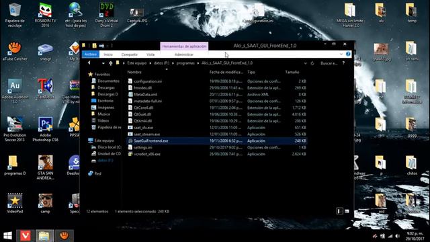The width and height of the screenshot is (430, 242).
Task: Switch to large icons view layout
Action: (x=347, y=211)
